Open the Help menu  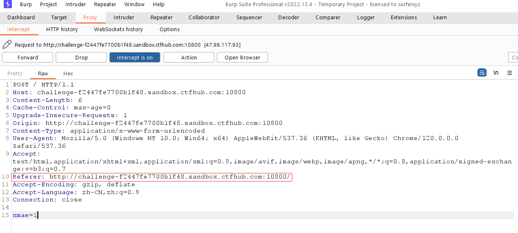159,5
